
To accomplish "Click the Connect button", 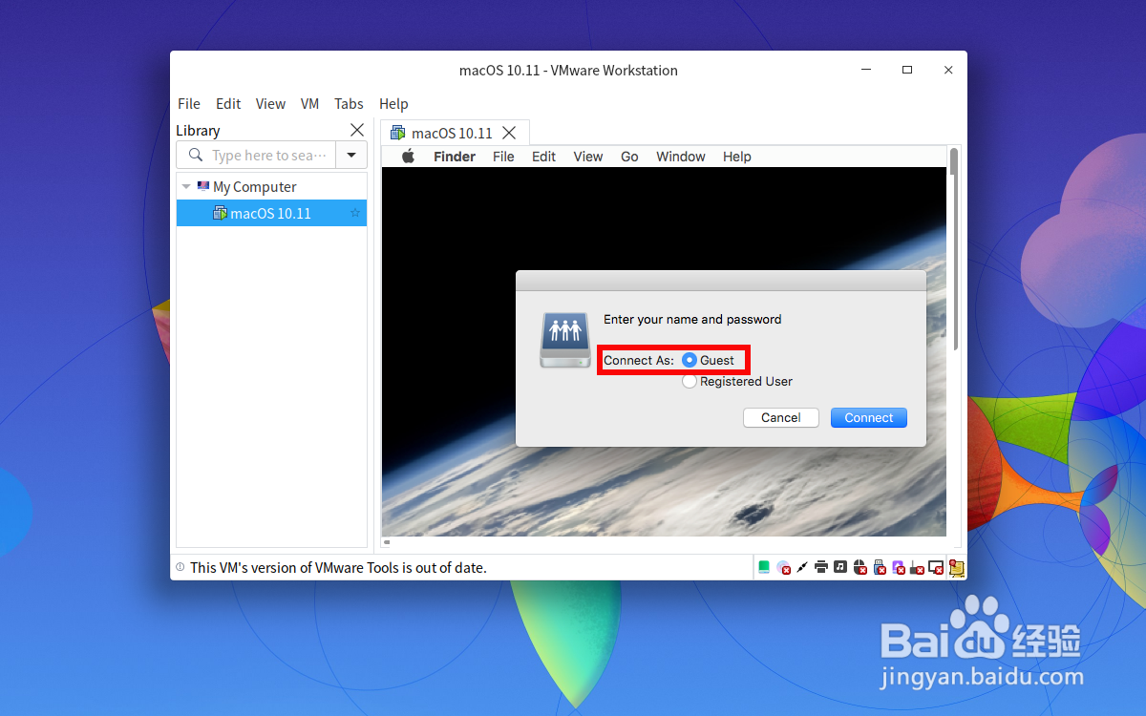I will pos(869,417).
